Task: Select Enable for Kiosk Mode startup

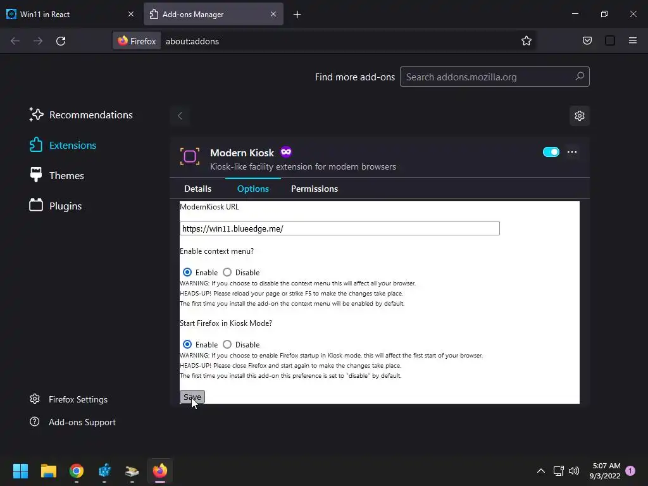Action: (187, 344)
